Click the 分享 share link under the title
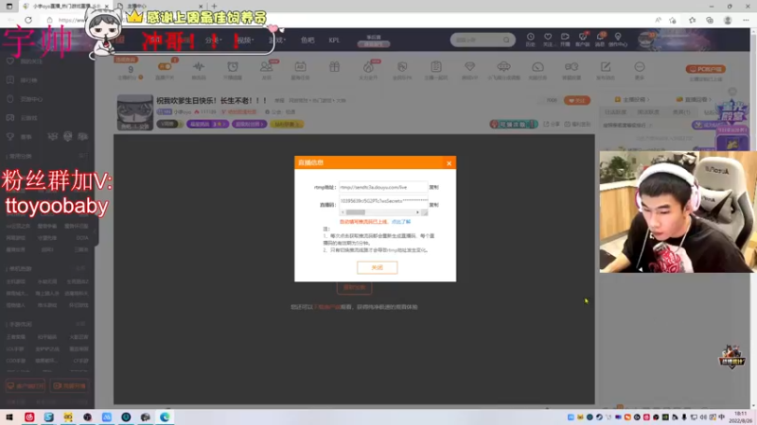757x425 pixels. (552, 125)
